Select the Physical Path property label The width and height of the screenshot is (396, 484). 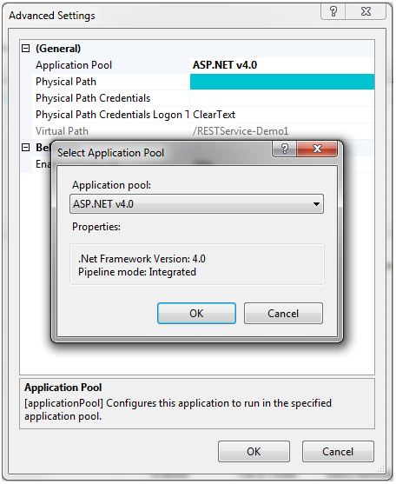click(x=66, y=82)
